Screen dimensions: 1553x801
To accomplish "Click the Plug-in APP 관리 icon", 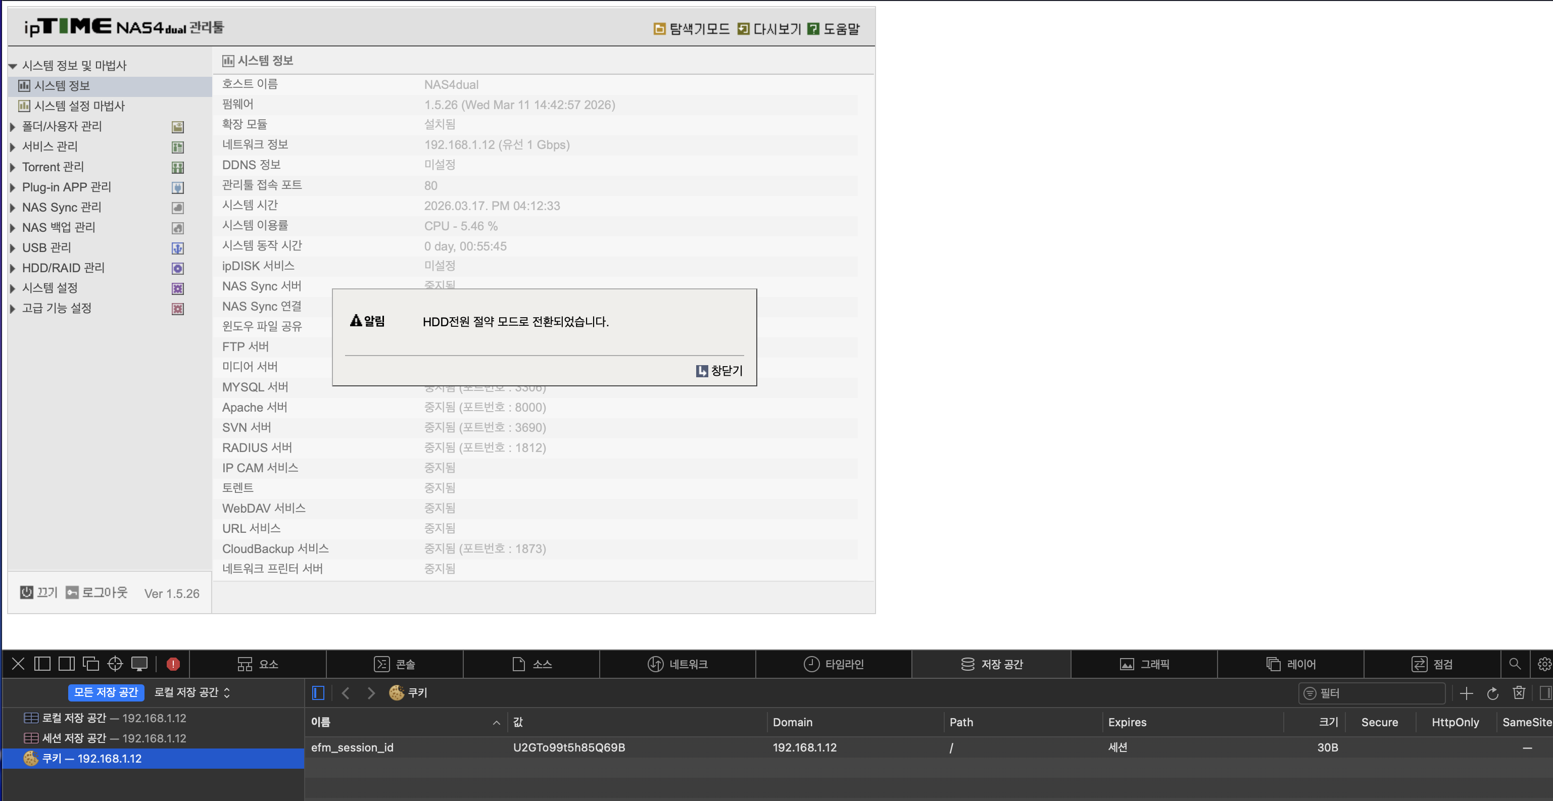I will (178, 187).
